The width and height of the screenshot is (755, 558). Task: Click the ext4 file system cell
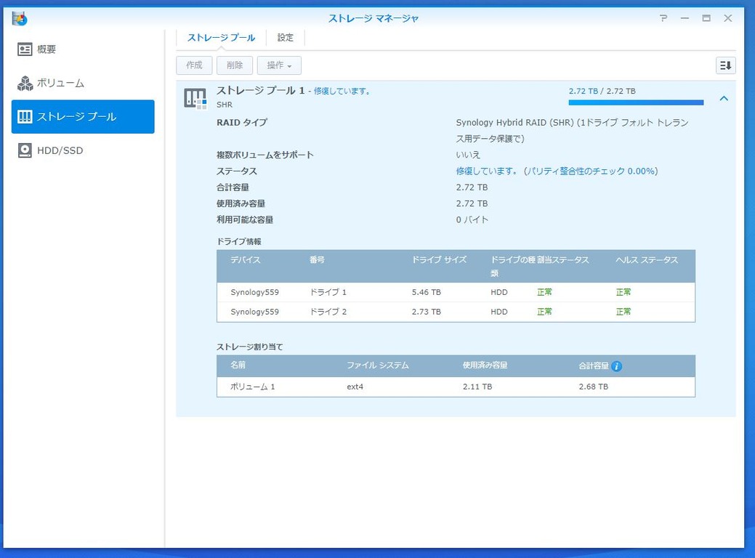point(355,387)
